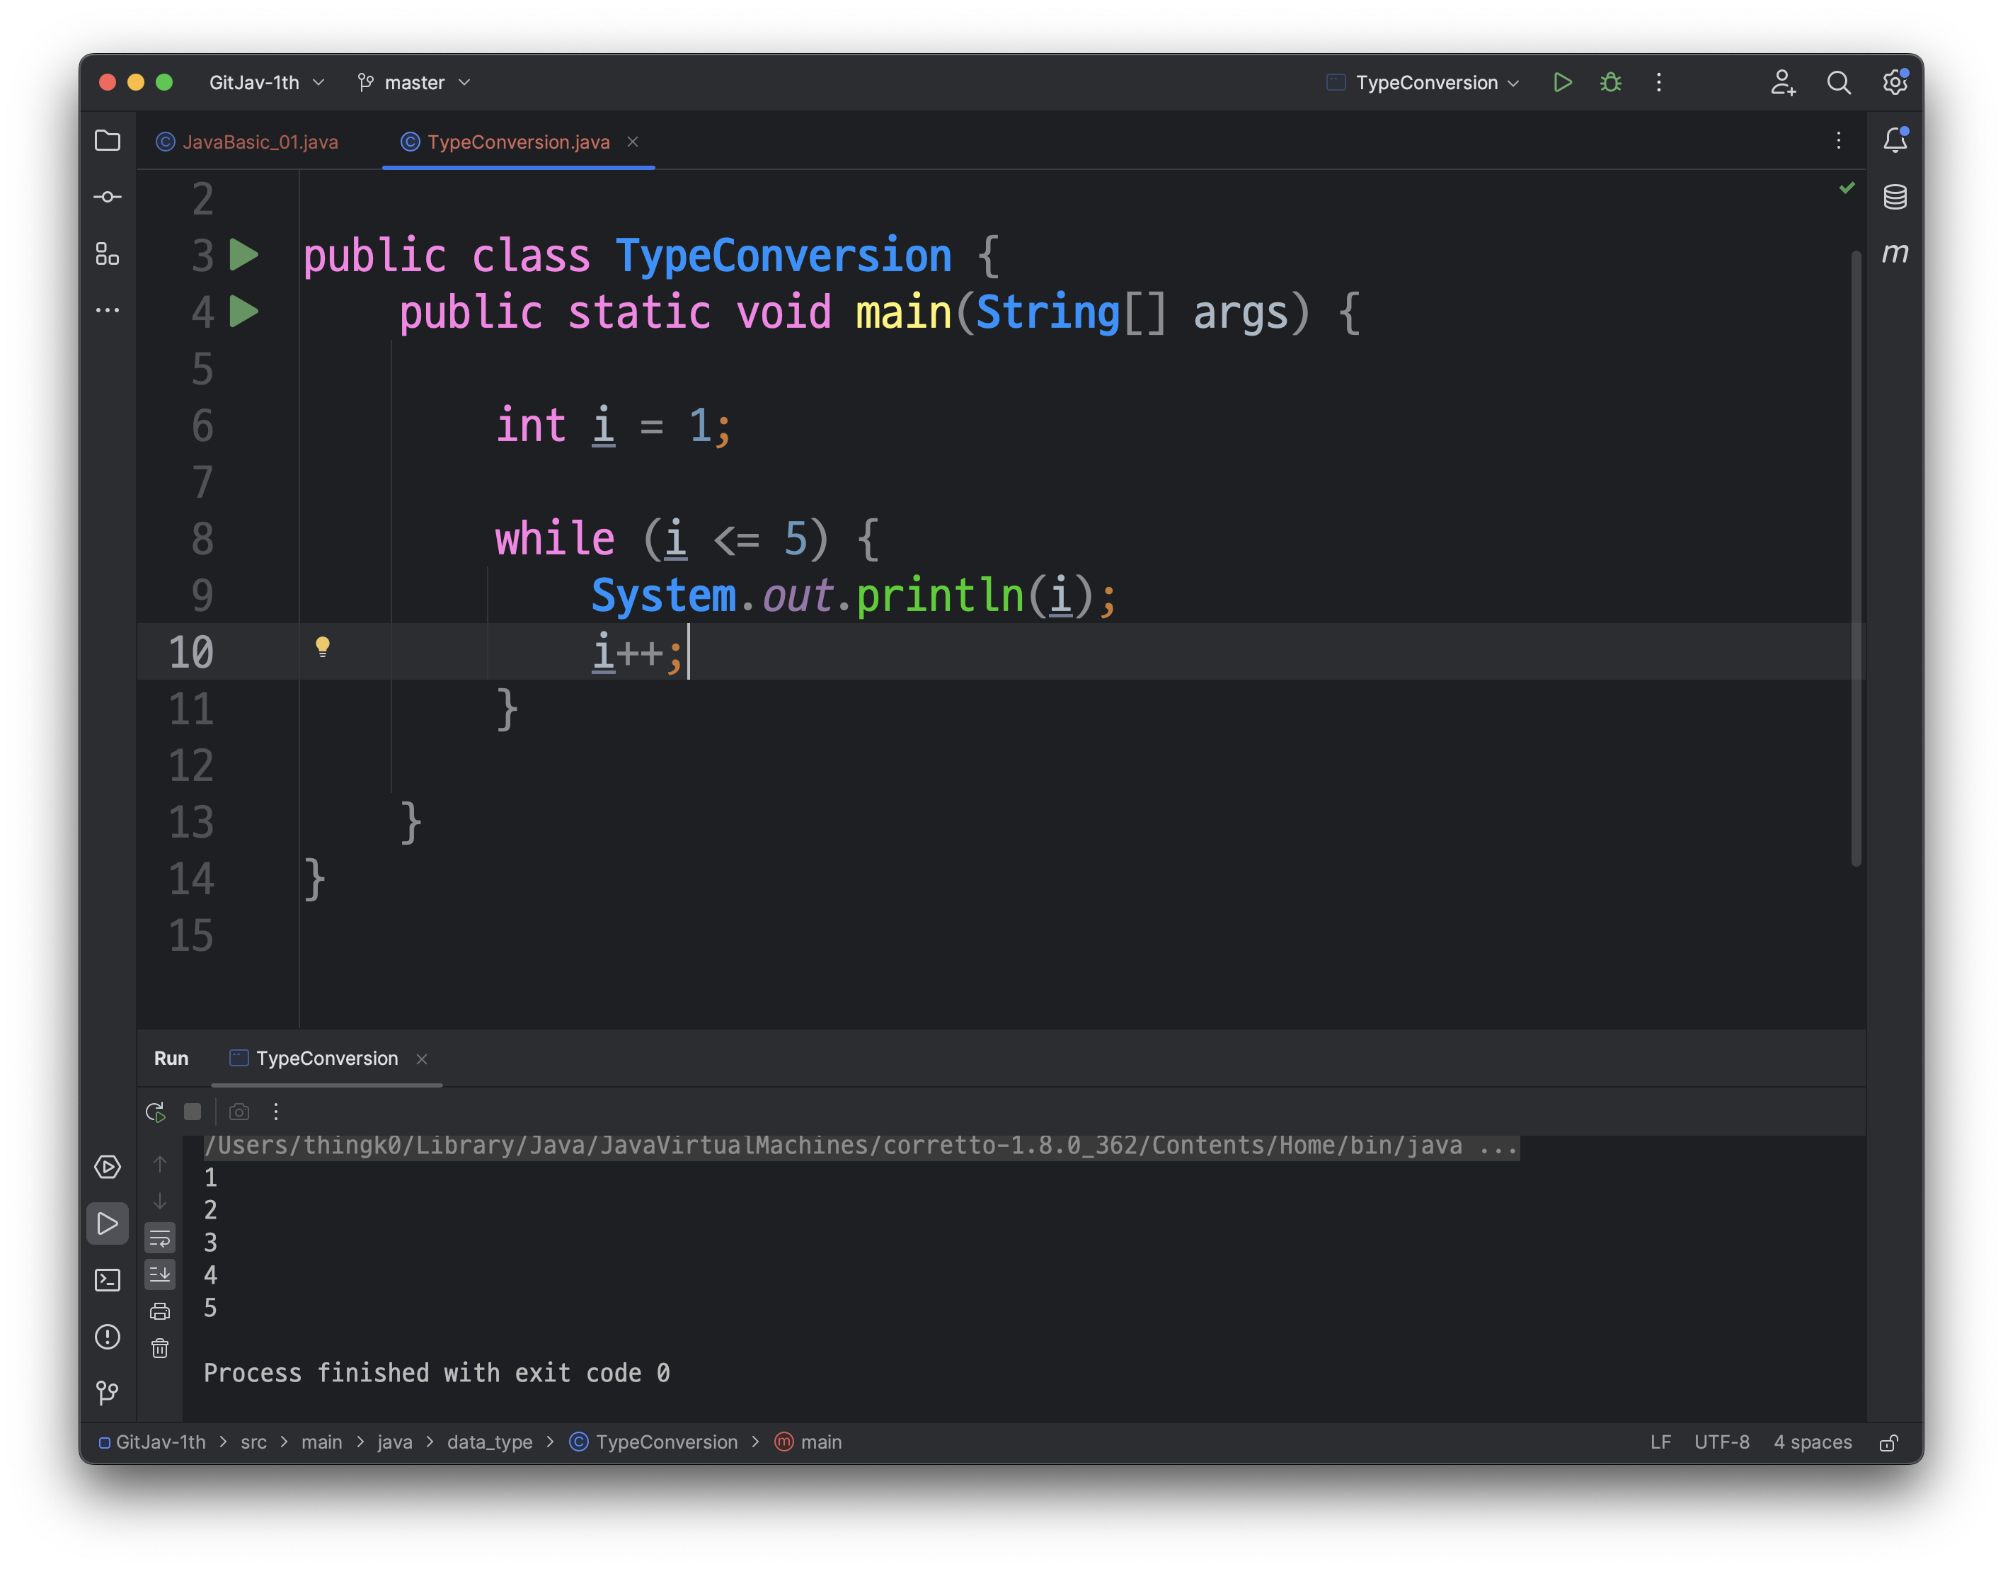Close the TypeConversion.java editor tab
Viewport: 2003px width, 1569px height.
633,142
